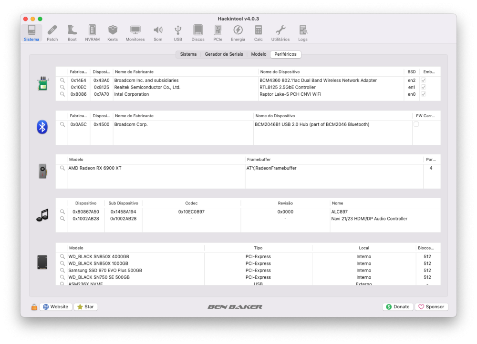Click the lock icon beside Website

pos(34,307)
